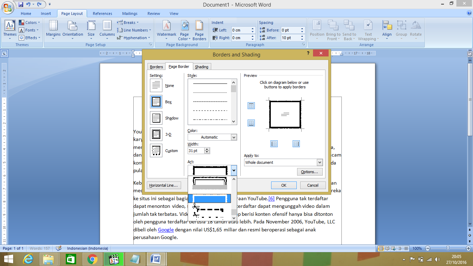Select the Box border setting
The height and width of the screenshot is (266, 473).
156,101
